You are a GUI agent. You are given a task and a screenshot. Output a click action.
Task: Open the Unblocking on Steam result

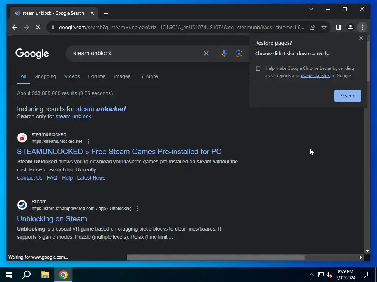pyautogui.click(x=52, y=219)
